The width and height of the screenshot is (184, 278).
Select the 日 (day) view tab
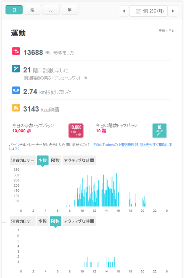(x=14, y=10)
